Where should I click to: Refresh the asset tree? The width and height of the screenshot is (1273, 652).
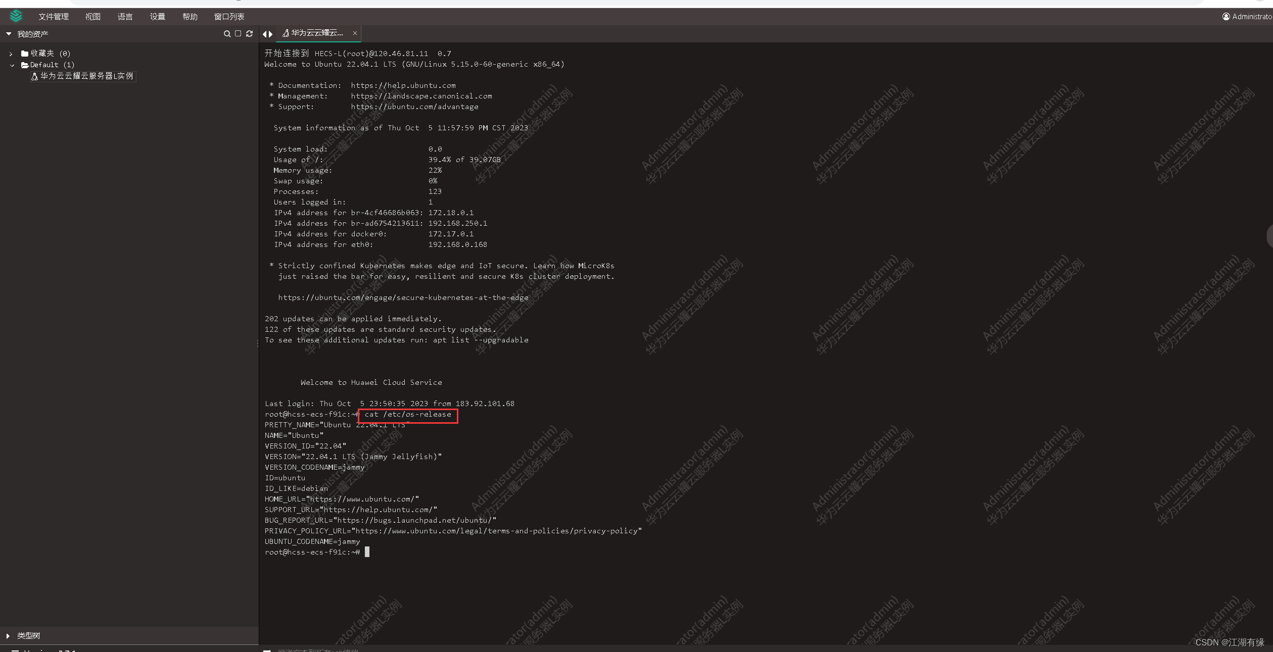pyautogui.click(x=249, y=33)
